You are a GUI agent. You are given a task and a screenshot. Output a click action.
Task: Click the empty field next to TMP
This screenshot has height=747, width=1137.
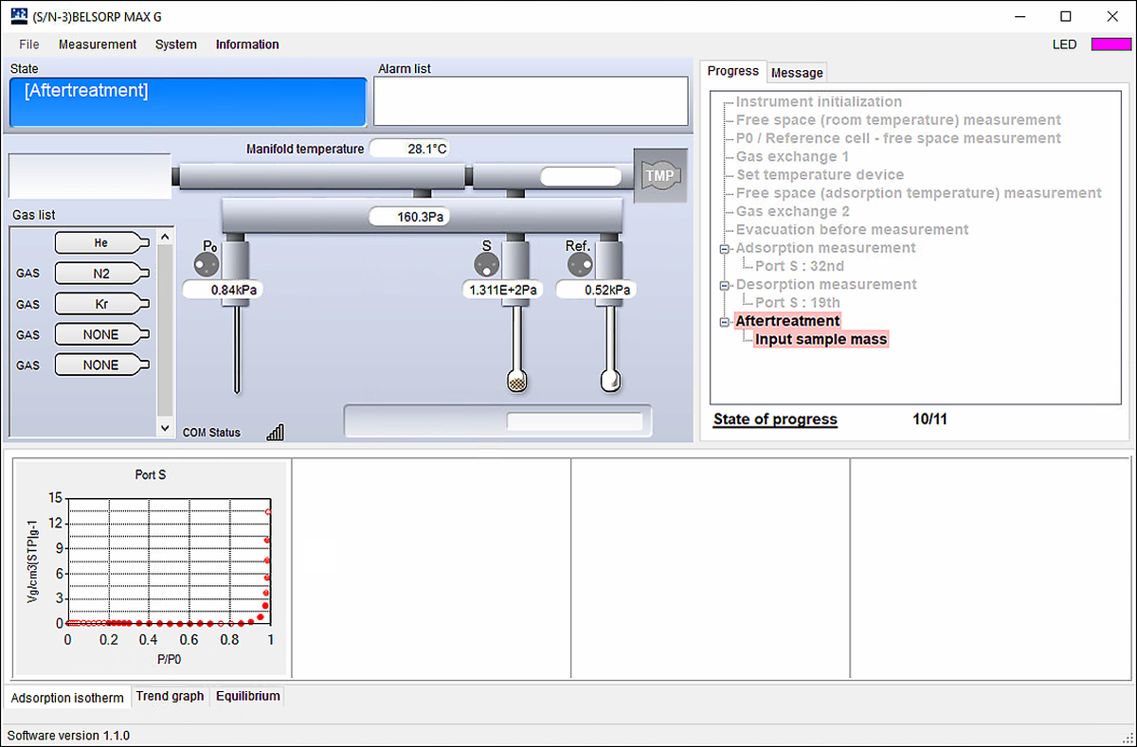[x=581, y=176]
